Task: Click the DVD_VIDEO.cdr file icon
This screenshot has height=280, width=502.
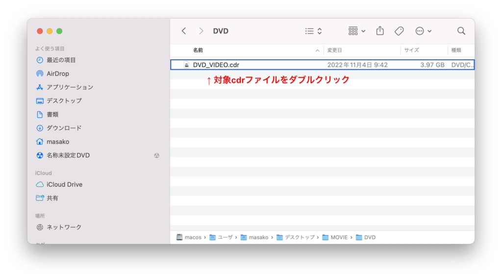Action: coord(187,65)
